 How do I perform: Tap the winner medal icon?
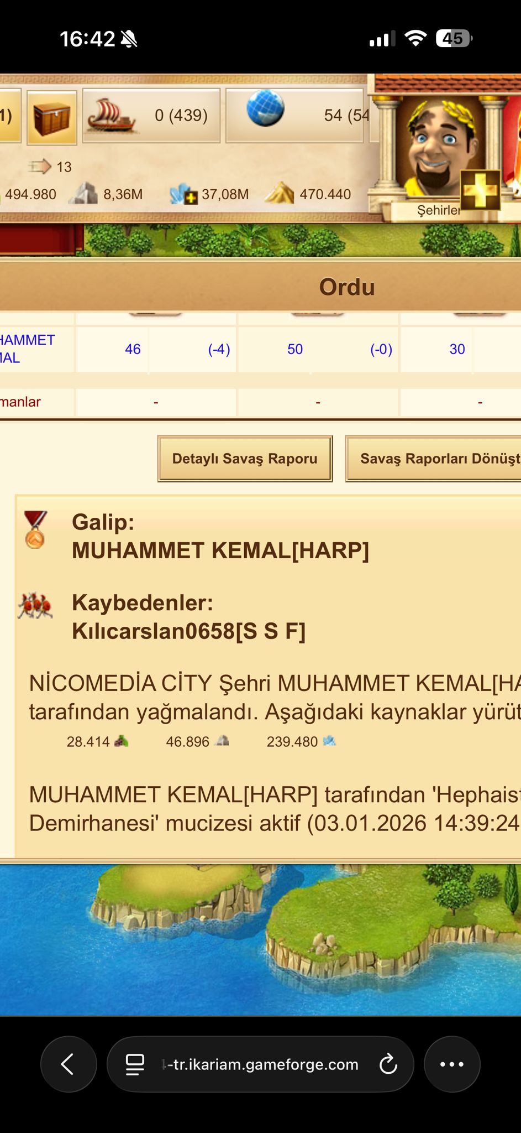(35, 529)
